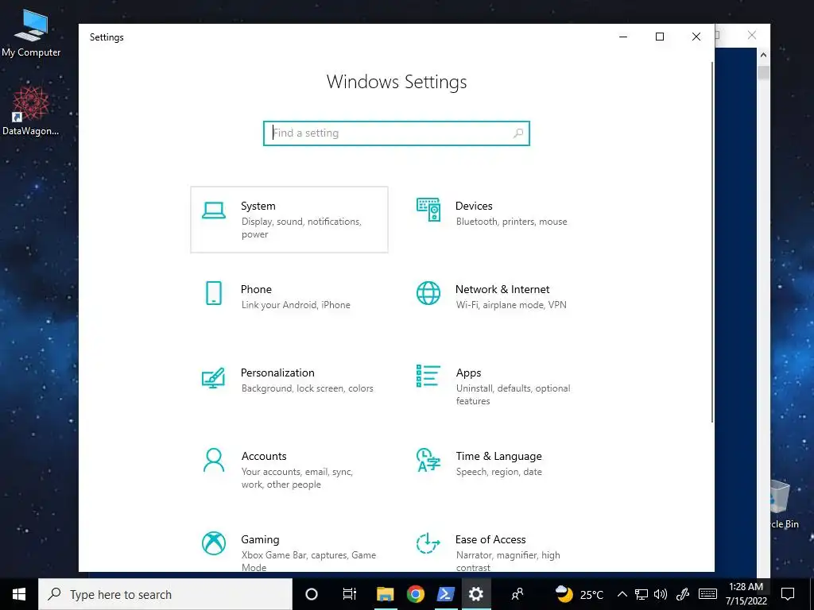
Task: Close the background window behind Settings
Action: [751, 35]
